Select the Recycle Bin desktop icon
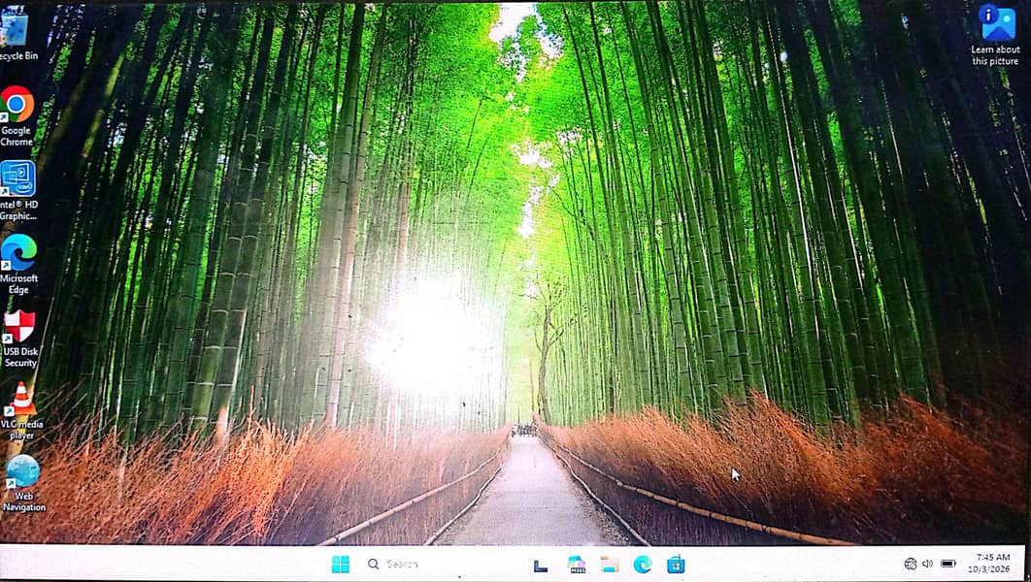This screenshot has height=582, width=1031. pyautogui.click(x=16, y=33)
